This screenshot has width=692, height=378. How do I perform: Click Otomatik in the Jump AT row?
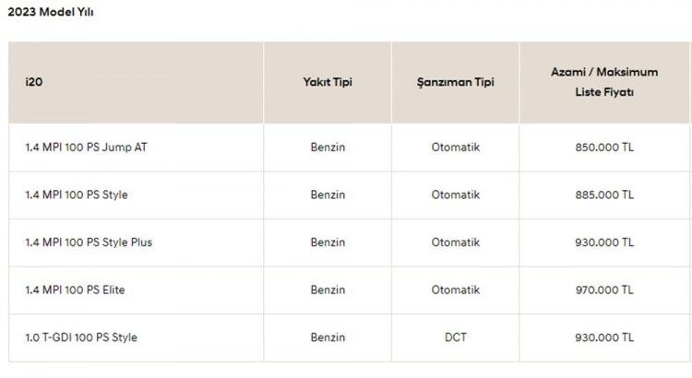pyautogui.click(x=456, y=148)
